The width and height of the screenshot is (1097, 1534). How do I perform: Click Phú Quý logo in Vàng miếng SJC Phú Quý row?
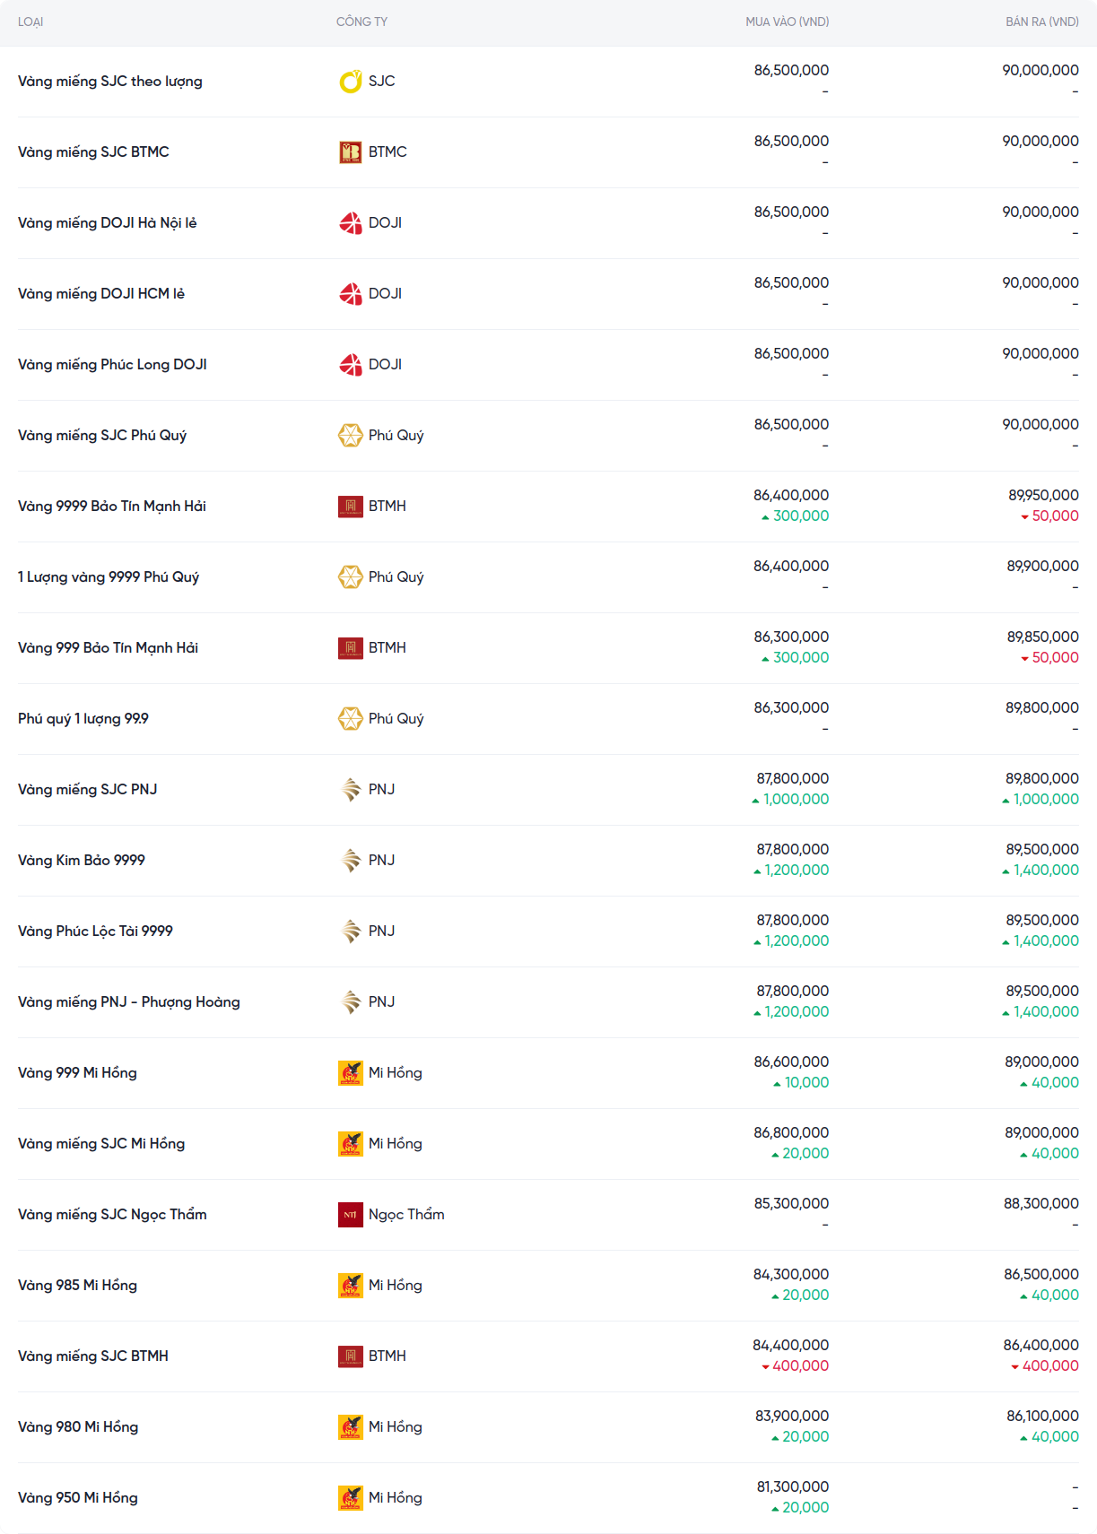(350, 436)
